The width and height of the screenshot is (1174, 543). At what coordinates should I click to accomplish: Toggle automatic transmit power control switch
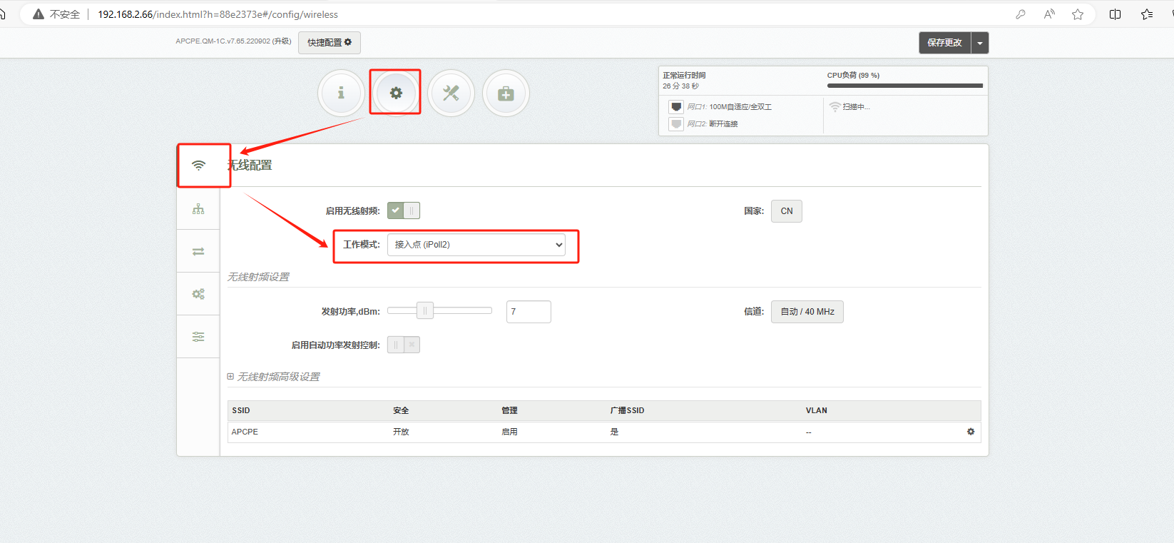coord(404,345)
